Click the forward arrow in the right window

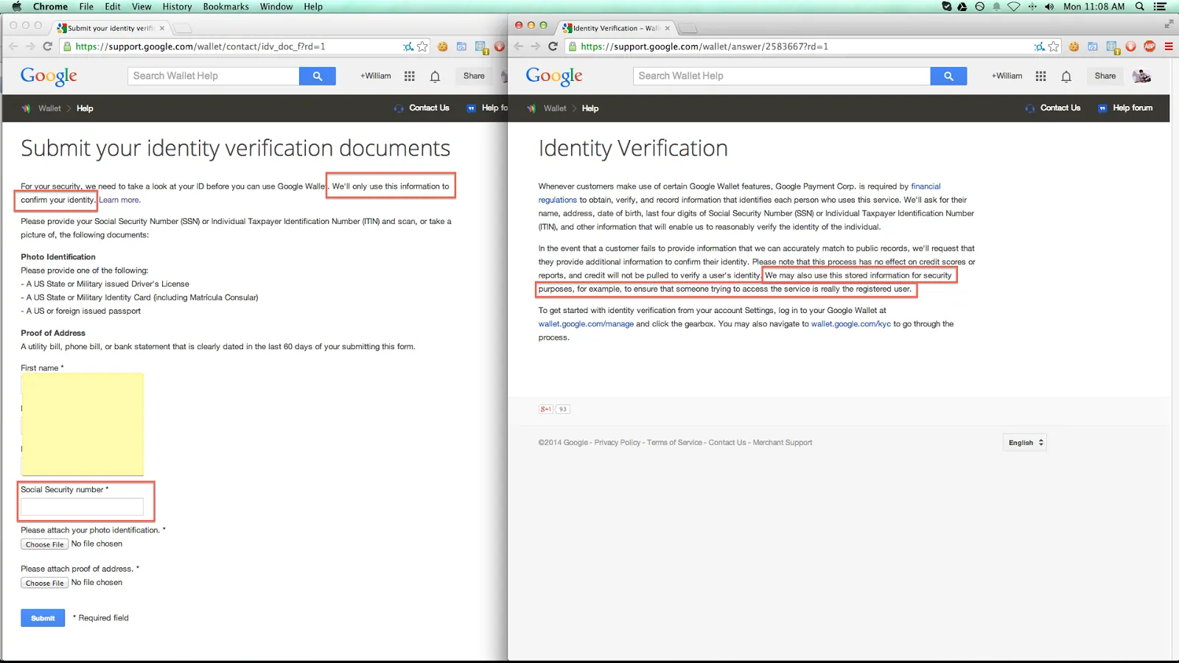coord(536,46)
